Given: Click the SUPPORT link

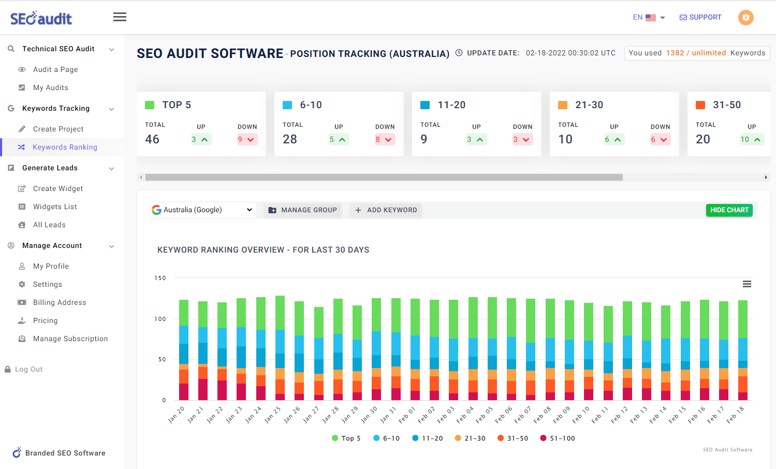Looking at the screenshot, I should tap(700, 17).
